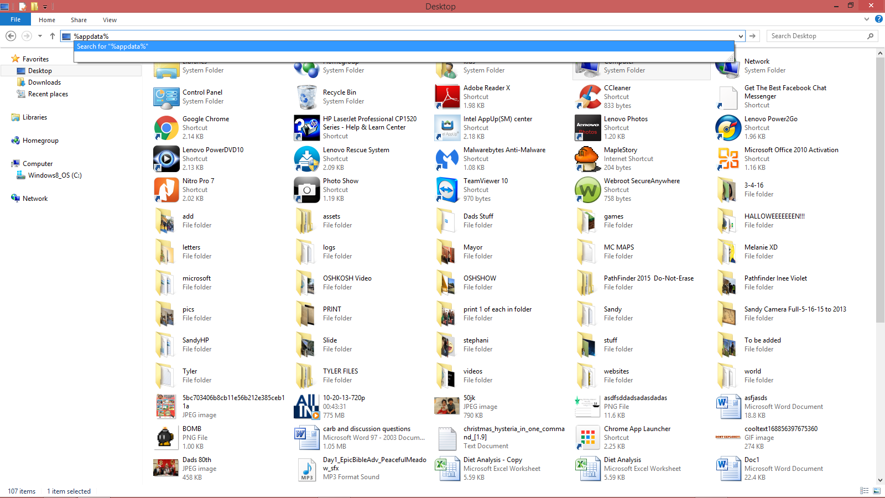Select the Photo Show camera icon
This screenshot has height=498, width=885.
coord(306,190)
